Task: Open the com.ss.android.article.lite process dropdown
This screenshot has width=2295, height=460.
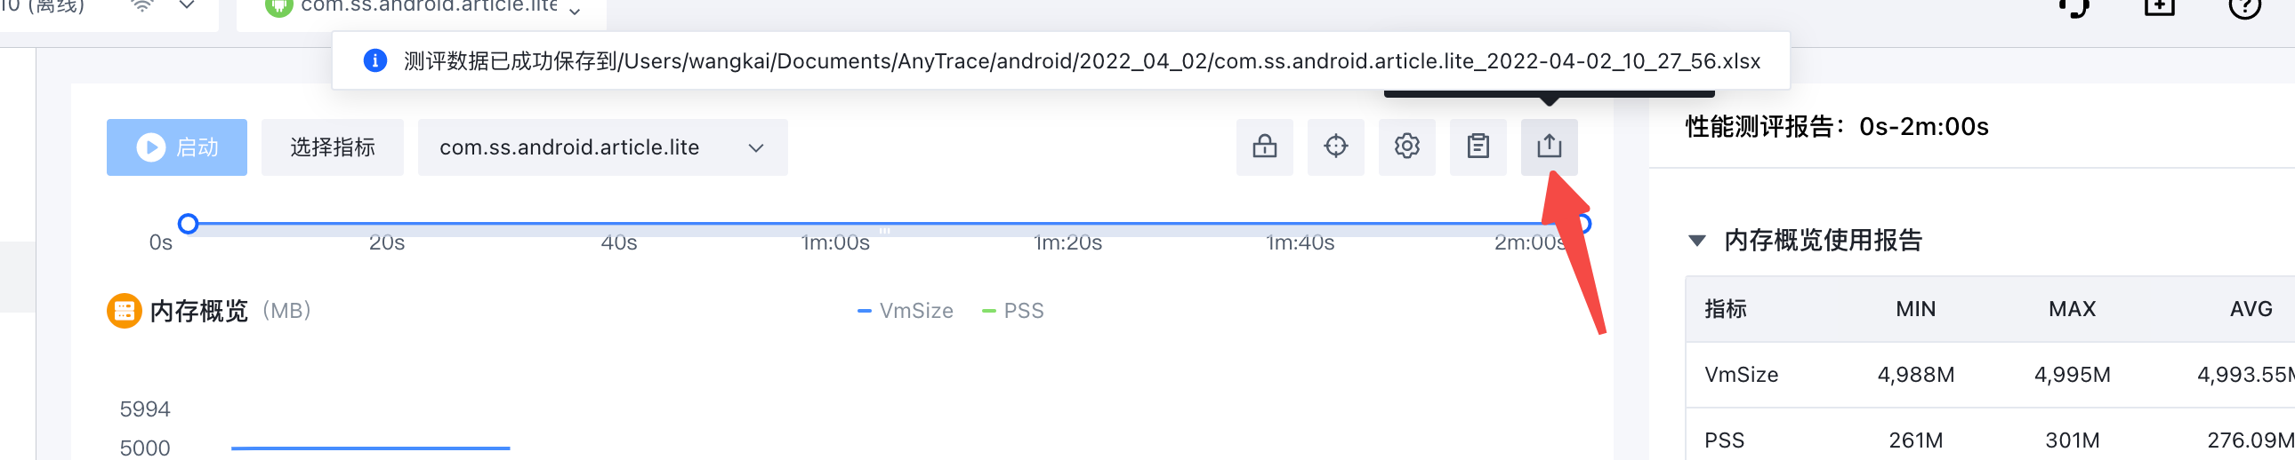Action: click(x=602, y=147)
